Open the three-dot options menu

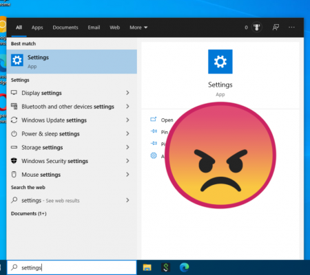pyautogui.click(x=291, y=27)
